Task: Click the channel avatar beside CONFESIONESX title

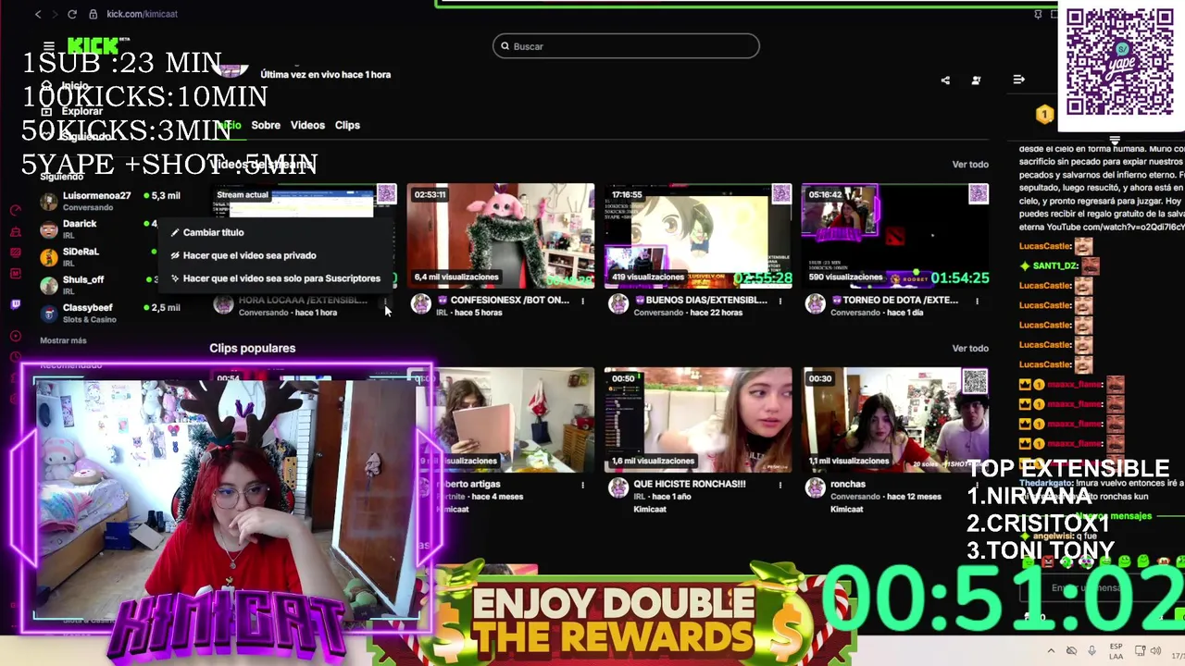Action: [x=421, y=304]
